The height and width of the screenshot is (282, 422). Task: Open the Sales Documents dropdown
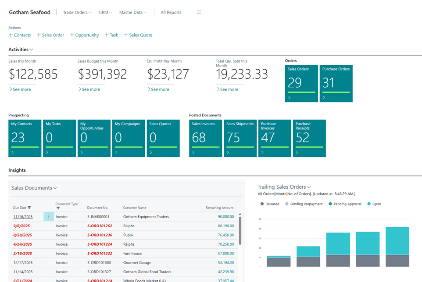(x=56, y=188)
